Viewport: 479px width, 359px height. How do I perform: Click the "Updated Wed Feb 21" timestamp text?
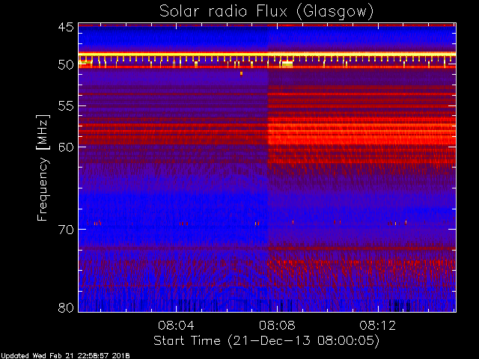pos(65,356)
